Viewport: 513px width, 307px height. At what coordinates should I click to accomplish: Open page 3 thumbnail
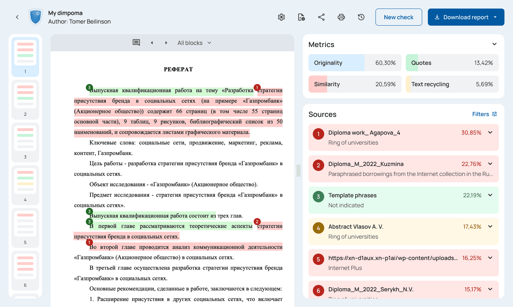tap(25, 142)
